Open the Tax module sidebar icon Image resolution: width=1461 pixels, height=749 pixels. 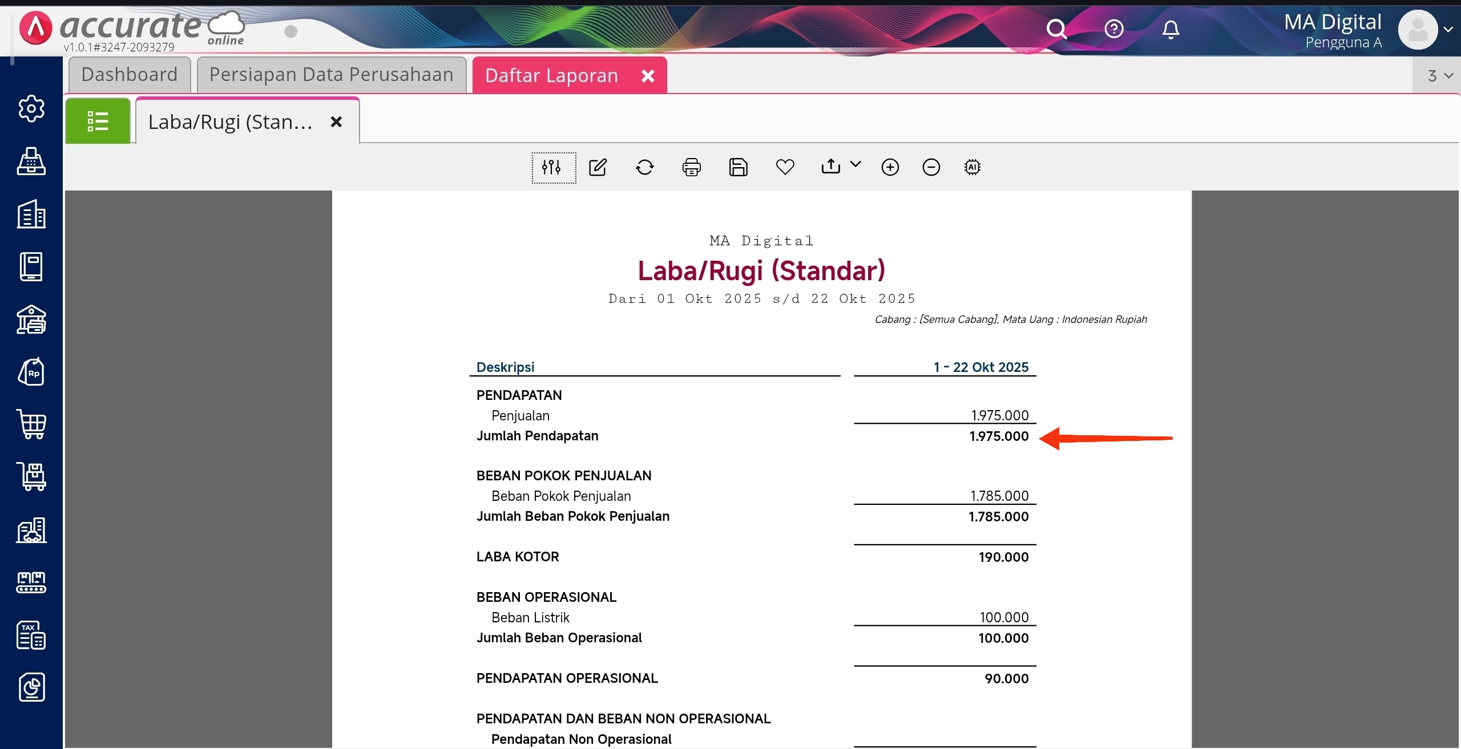[31, 635]
